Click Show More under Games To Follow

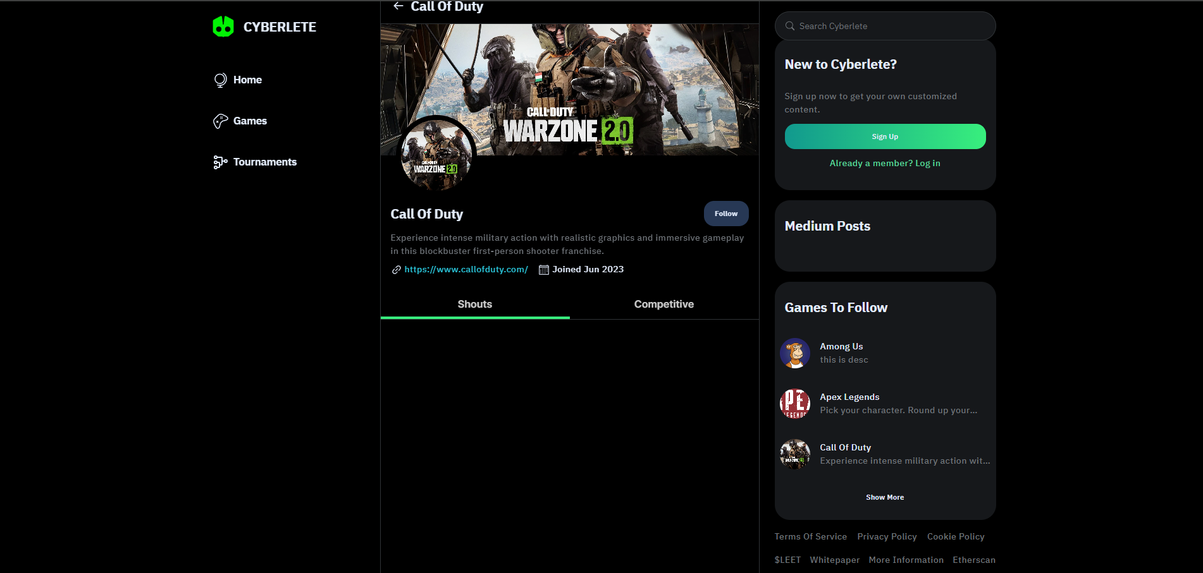[x=885, y=497]
